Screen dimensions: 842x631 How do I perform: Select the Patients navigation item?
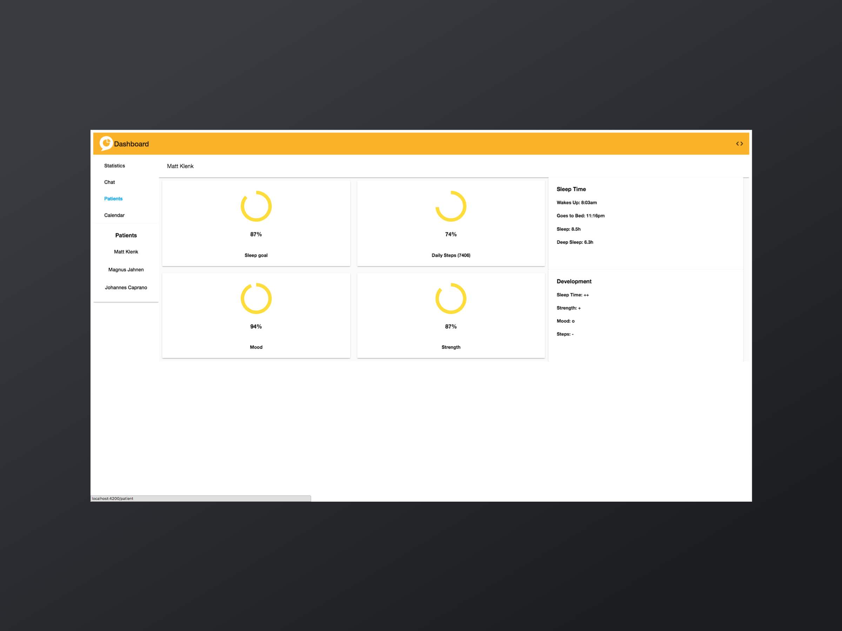113,198
